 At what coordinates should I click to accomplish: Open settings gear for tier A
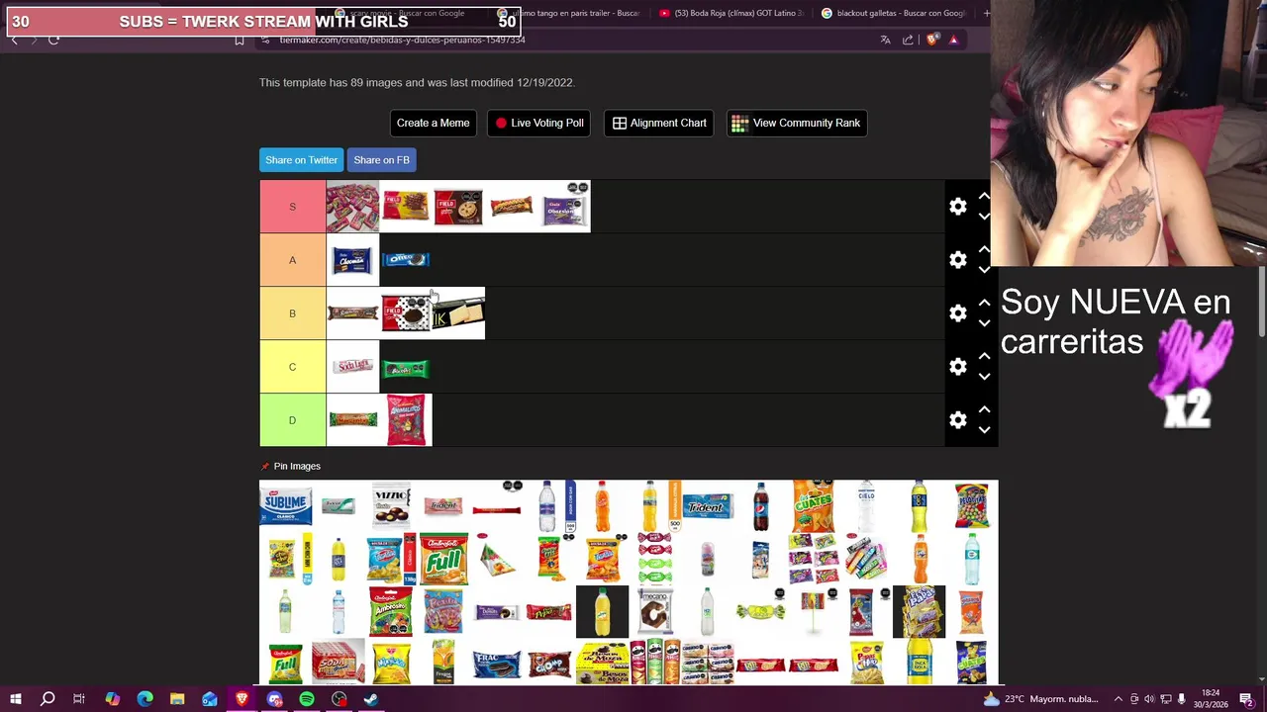click(x=957, y=260)
